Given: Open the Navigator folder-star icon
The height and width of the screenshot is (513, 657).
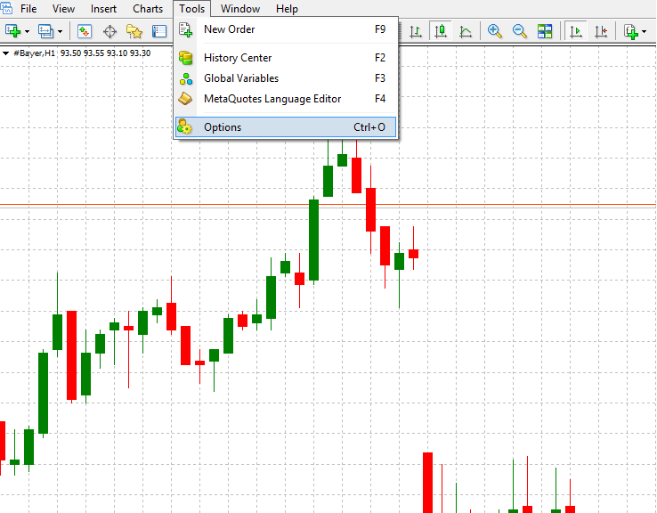Looking at the screenshot, I should pos(134,32).
